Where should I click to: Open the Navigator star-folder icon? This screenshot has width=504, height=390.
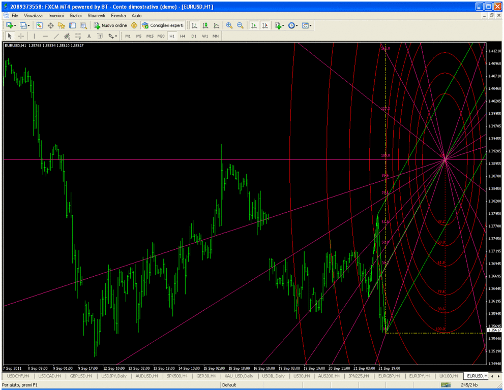pos(62,25)
